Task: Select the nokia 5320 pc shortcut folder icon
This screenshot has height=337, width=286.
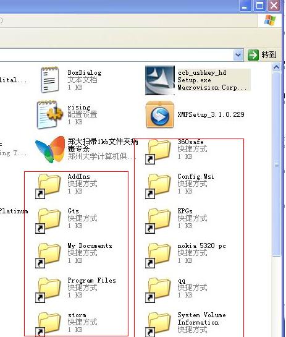Action: pos(159,255)
